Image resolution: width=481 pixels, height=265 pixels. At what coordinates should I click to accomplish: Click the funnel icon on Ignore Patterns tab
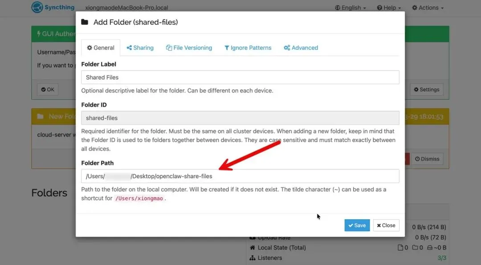point(227,48)
